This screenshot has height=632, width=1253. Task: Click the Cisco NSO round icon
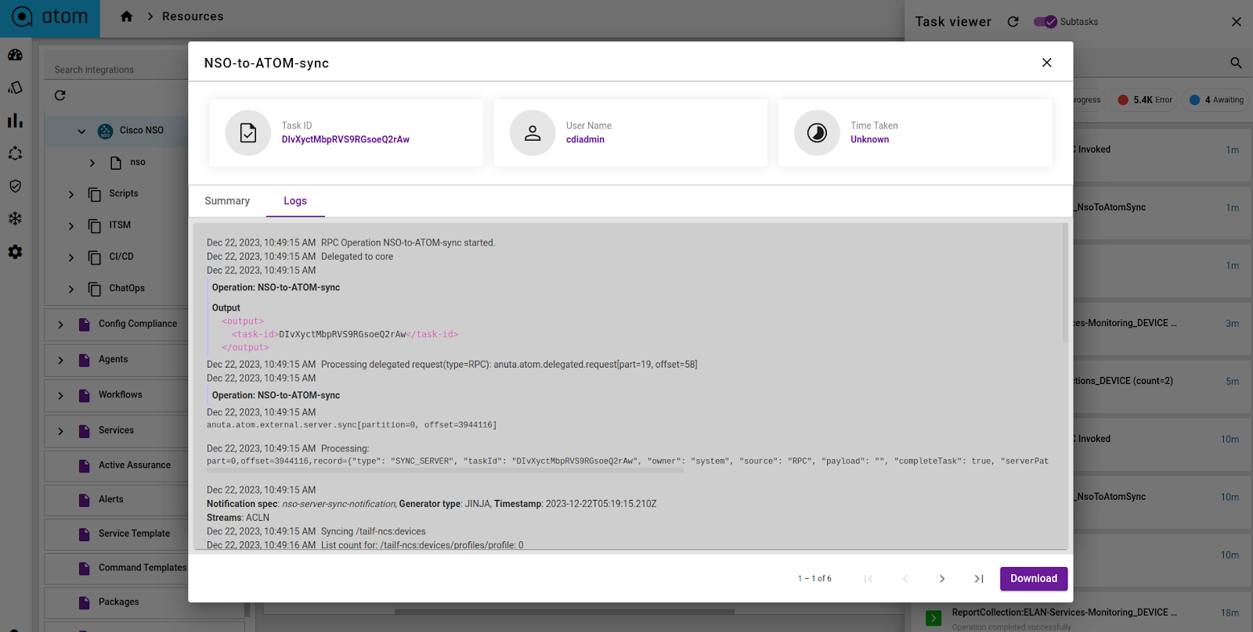click(105, 131)
